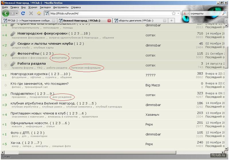229x160 pixels.
Task: Open author profile Big Mazzi
Action: point(153,85)
